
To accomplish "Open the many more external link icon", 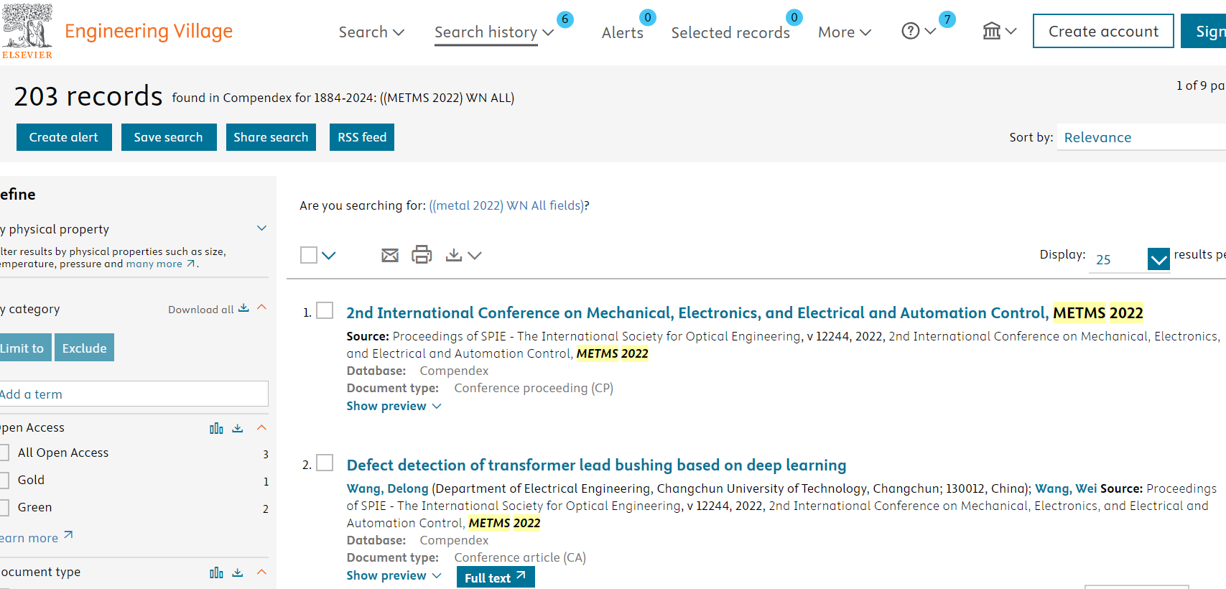I will click(191, 264).
